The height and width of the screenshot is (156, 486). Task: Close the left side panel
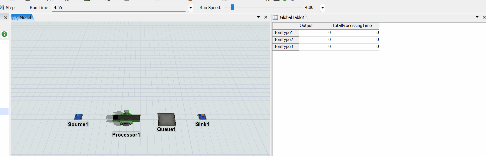(5, 18)
